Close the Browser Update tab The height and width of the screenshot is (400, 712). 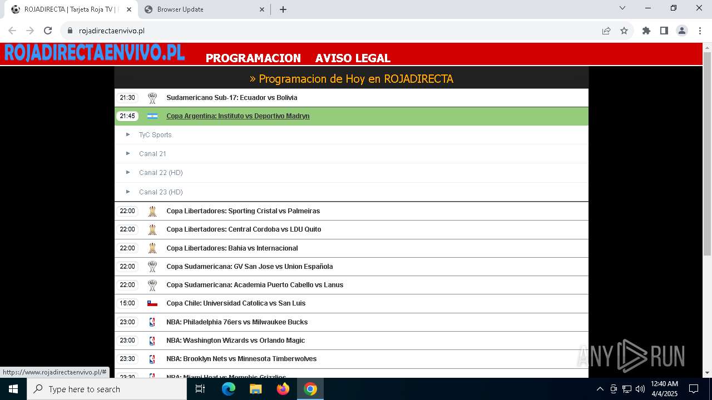coord(262,9)
